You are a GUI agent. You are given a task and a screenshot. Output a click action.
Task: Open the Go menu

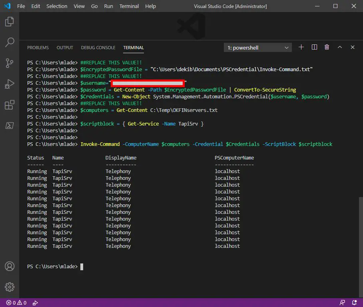[x=94, y=6]
